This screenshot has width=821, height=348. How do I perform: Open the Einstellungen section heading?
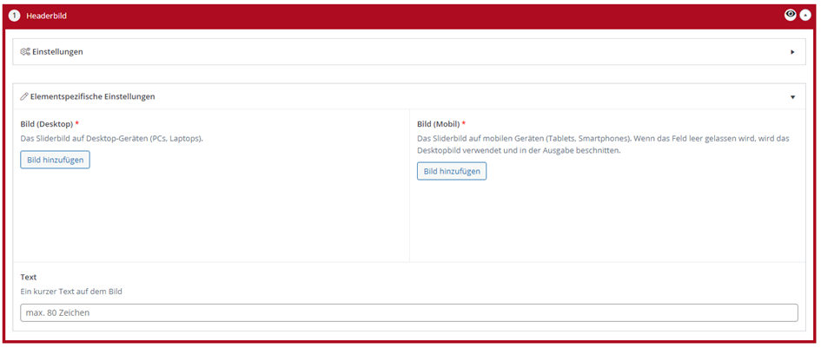click(x=57, y=52)
